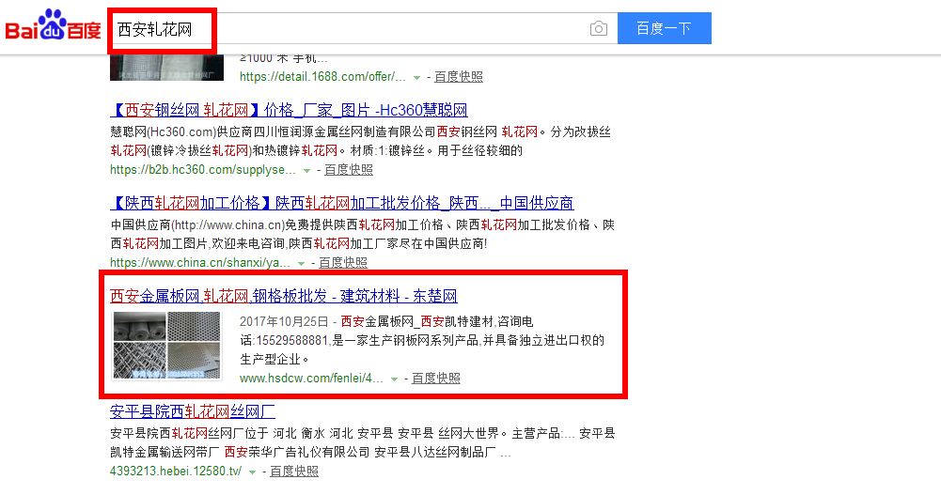
Task: Open 西安金属板网 东楚网 result title
Action: tap(283, 296)
